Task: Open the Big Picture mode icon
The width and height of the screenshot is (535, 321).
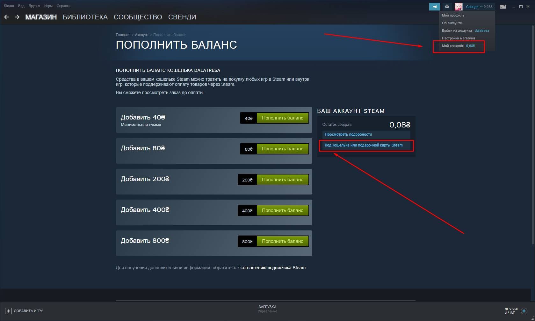Action: (503, 6)
